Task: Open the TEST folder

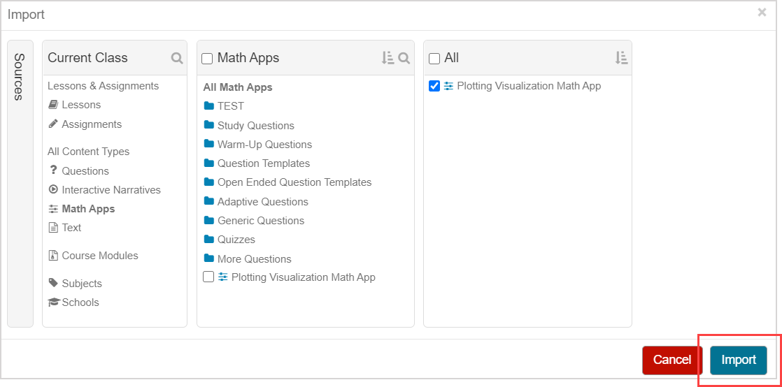Action: point(230,106)
